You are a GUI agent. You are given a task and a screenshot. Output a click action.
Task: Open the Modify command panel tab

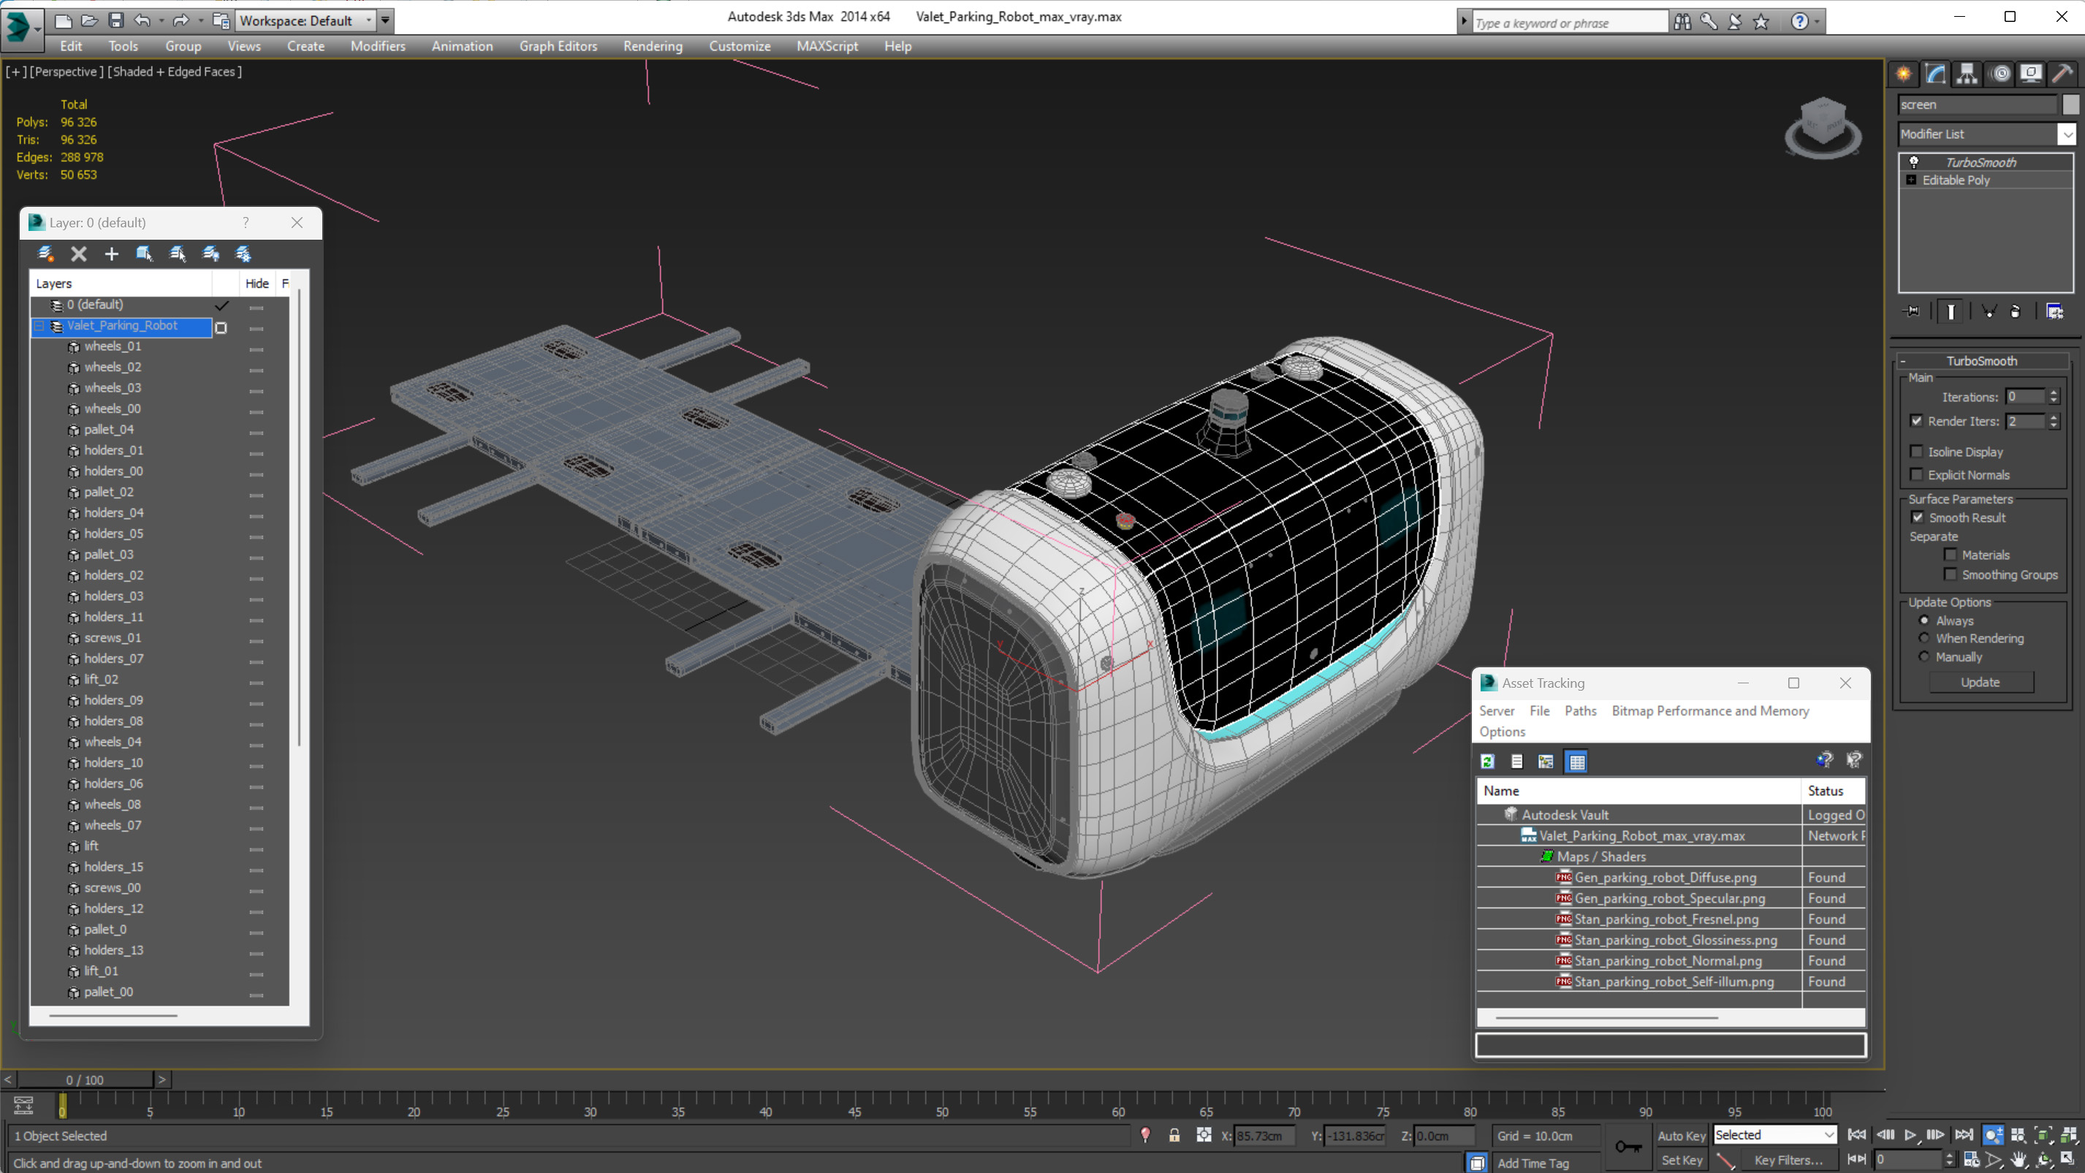click(x=1935, y=74)
